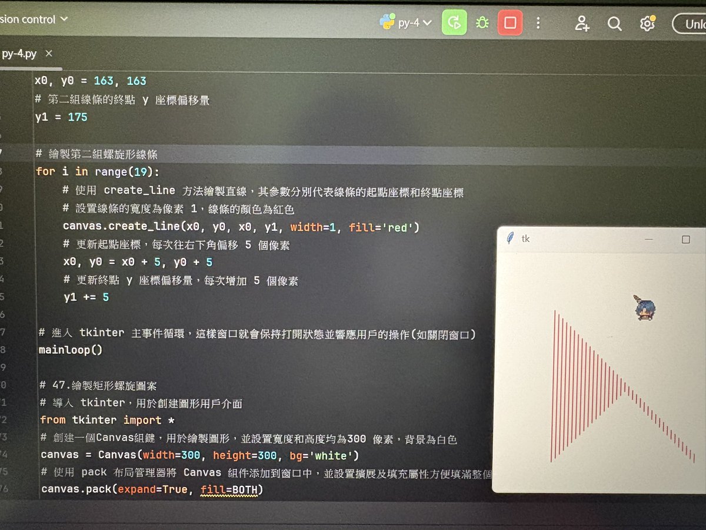706x530 pixels.
Task: Stop the running py-4 process
Action: (x=509, y=22)
